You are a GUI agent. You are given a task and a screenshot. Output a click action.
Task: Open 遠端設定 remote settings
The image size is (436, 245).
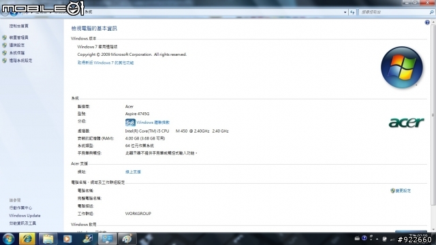pos(16,45)
